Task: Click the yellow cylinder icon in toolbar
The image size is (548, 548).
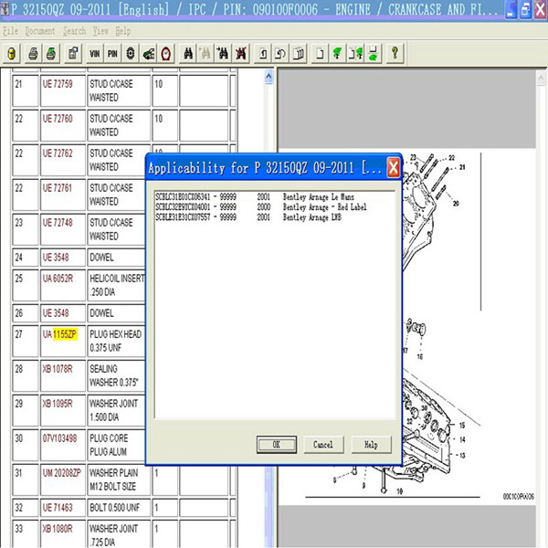Action: point(11,53)
